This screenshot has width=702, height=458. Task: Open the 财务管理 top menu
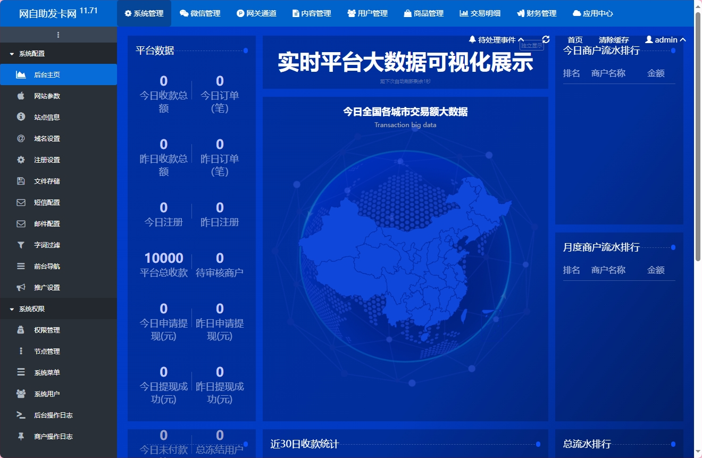(x=536, y=13)
